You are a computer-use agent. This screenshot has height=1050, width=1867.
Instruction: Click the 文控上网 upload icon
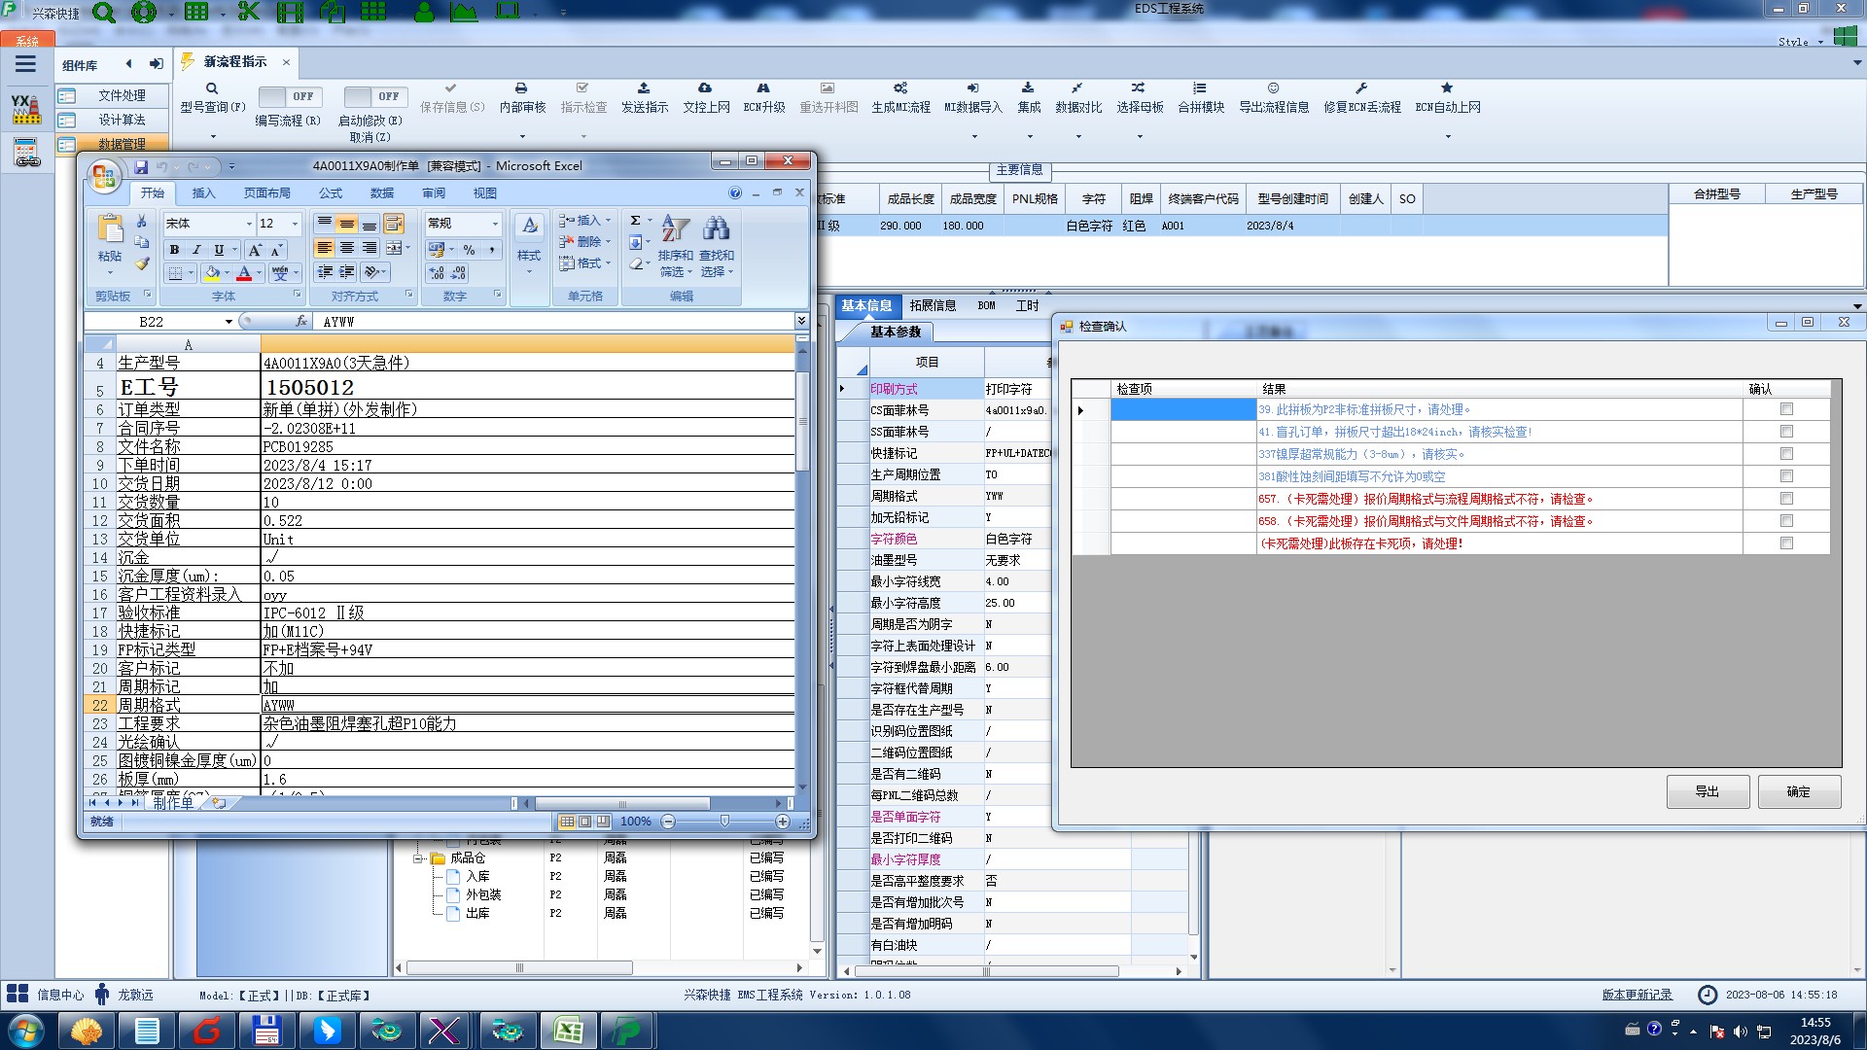(705, 88)
